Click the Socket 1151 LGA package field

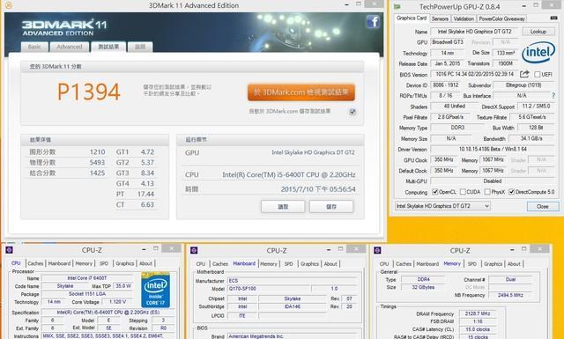[x=86, y=294]
